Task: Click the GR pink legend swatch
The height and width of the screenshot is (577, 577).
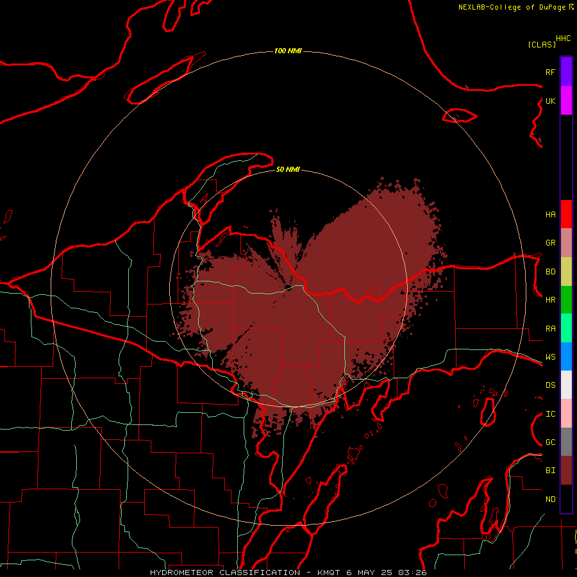Action: tap(566, 242)
